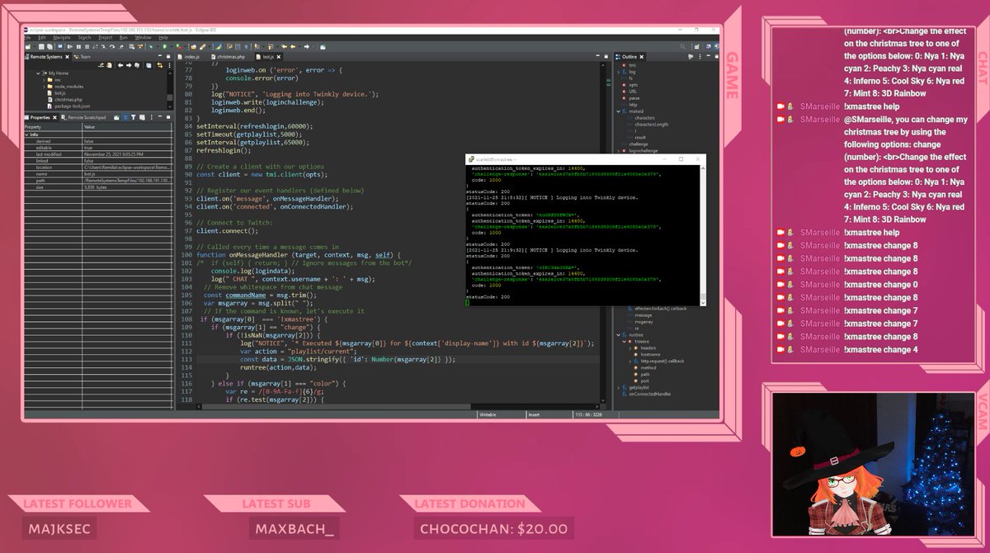Click the Search magnifier icon in toolbar
Image resolution: width=990 pixels, height=553 pixels.
pyautogui.click(x=683, y=46)
